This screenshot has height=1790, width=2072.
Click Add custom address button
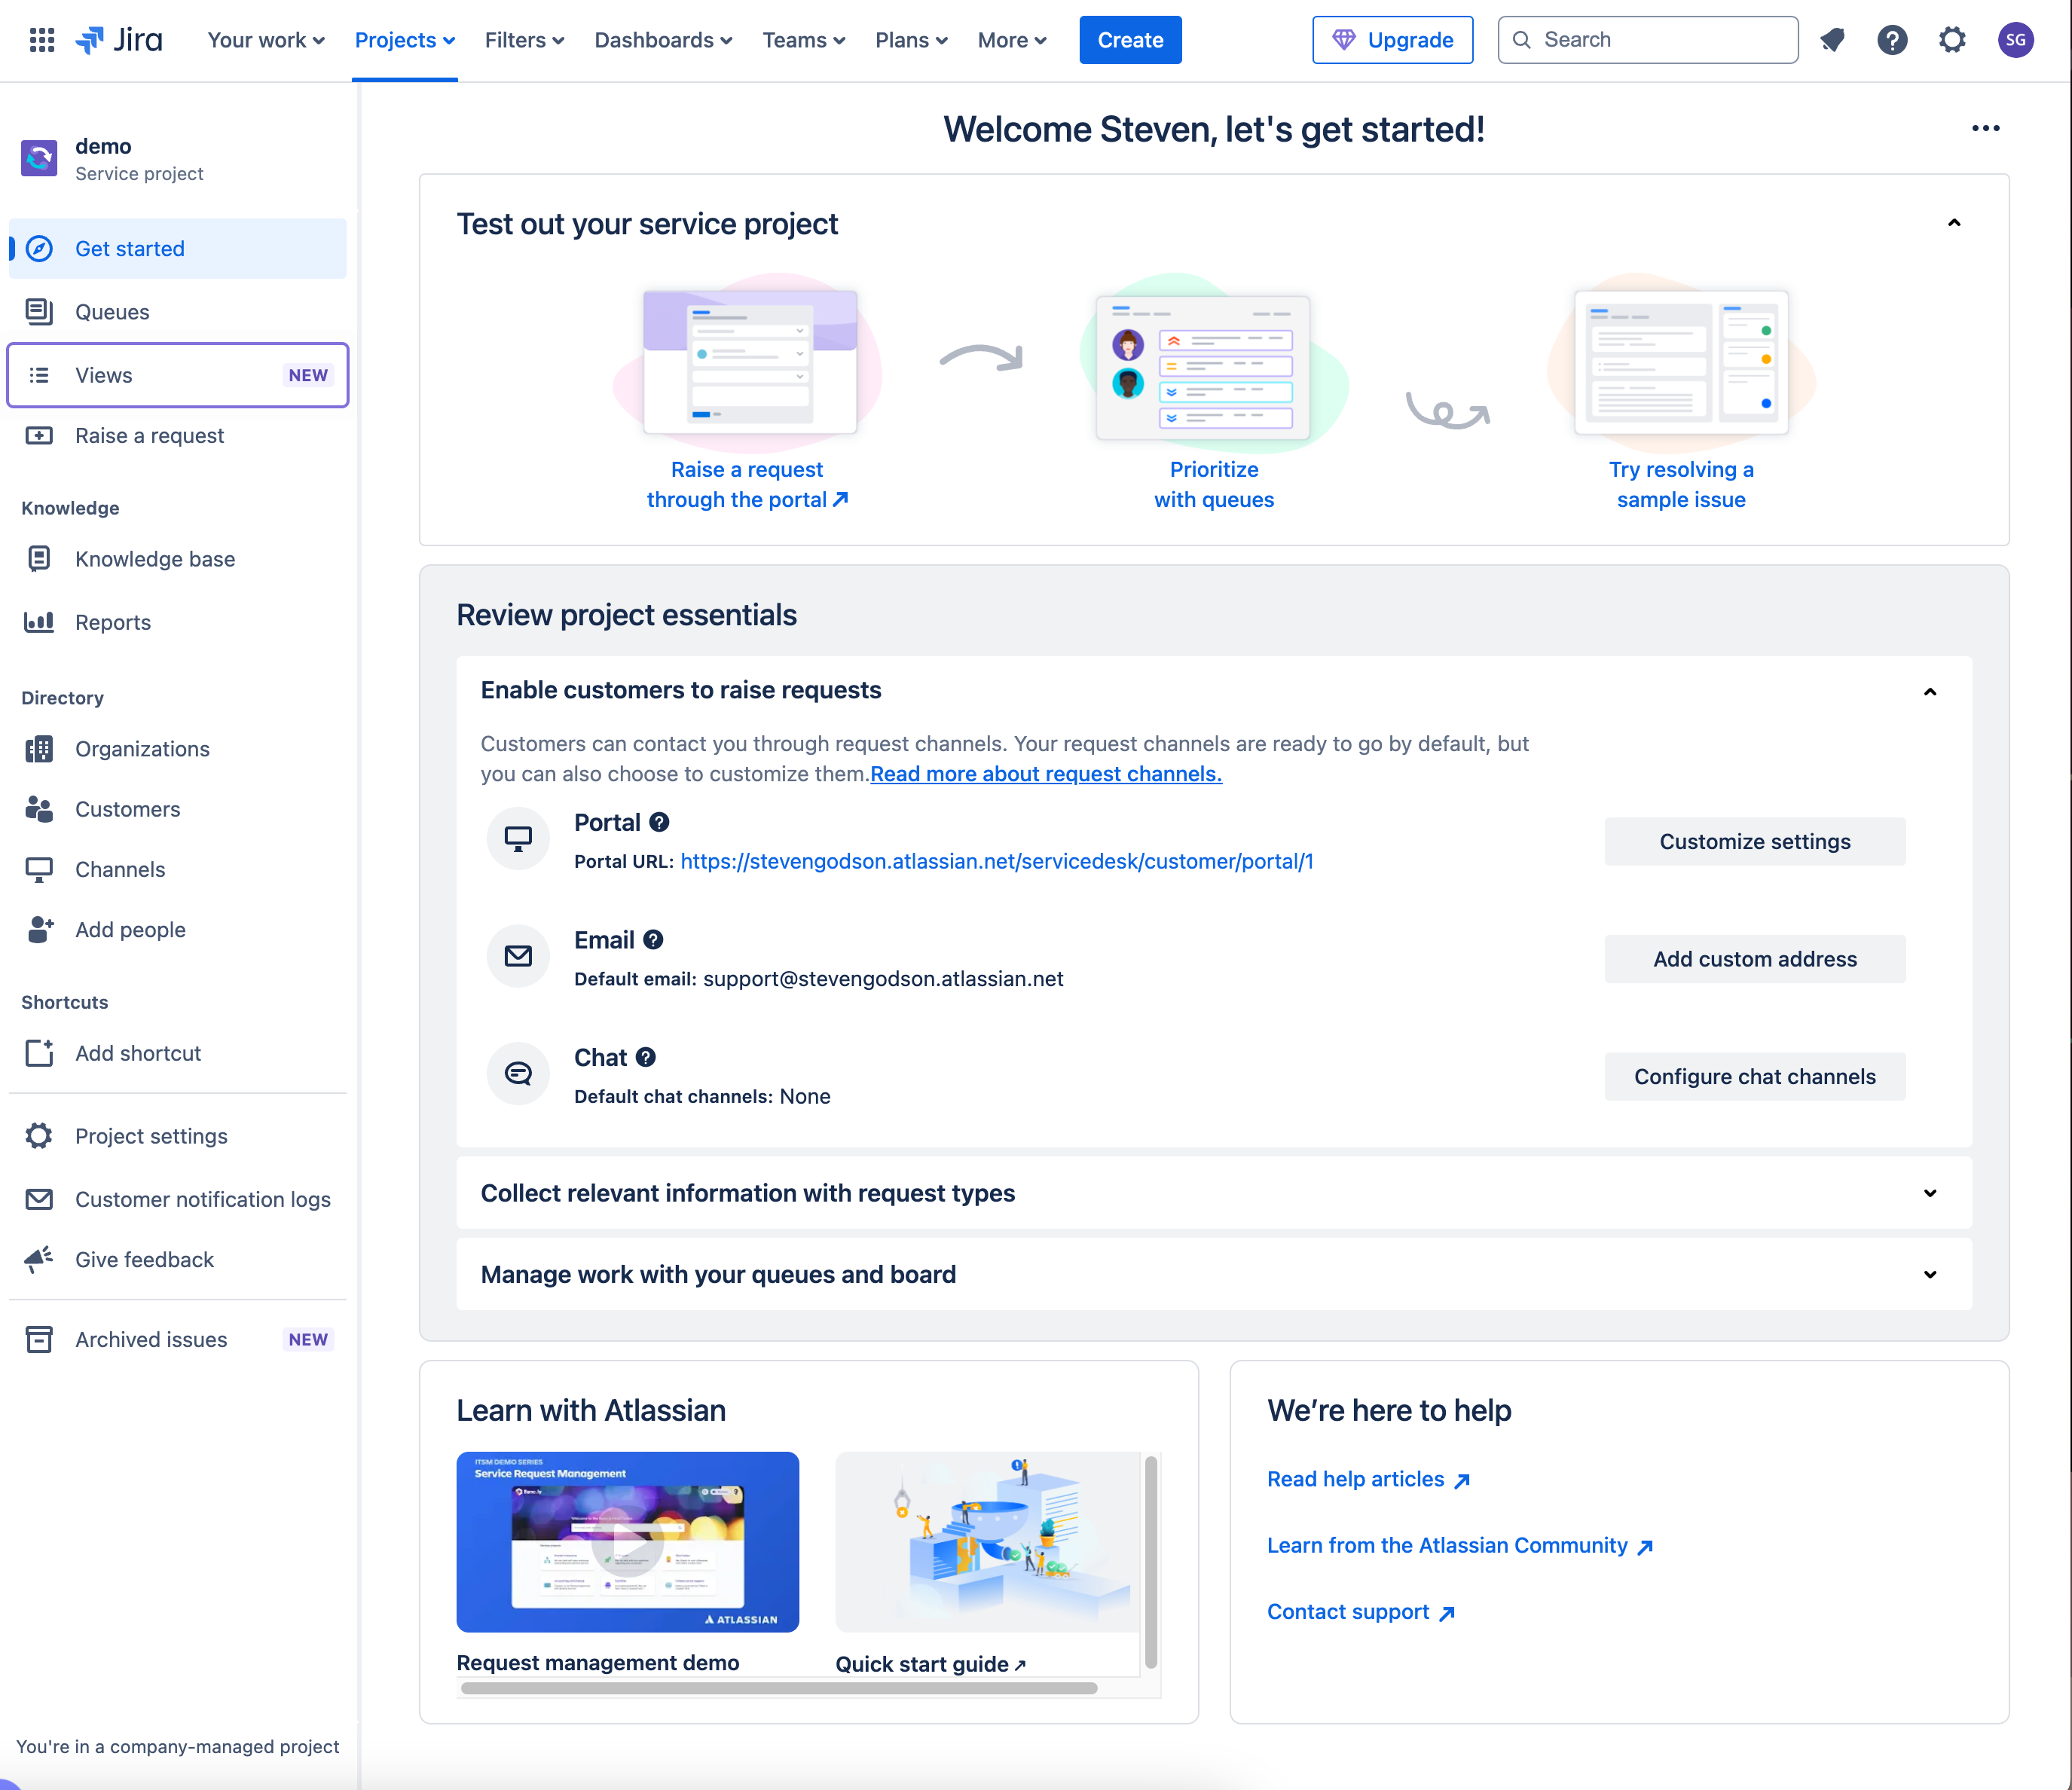tap(1754, 958)
